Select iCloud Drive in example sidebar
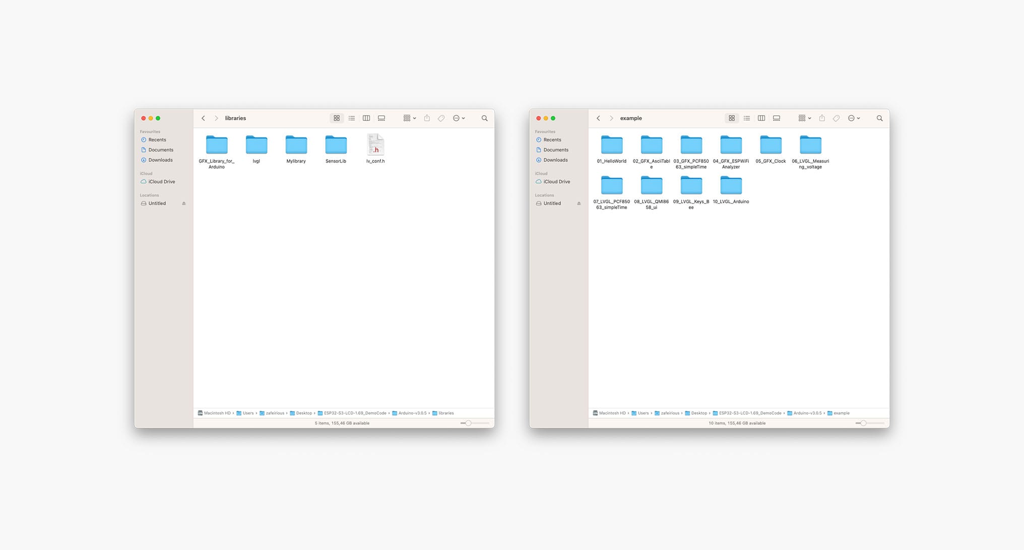 pos(556,182)
